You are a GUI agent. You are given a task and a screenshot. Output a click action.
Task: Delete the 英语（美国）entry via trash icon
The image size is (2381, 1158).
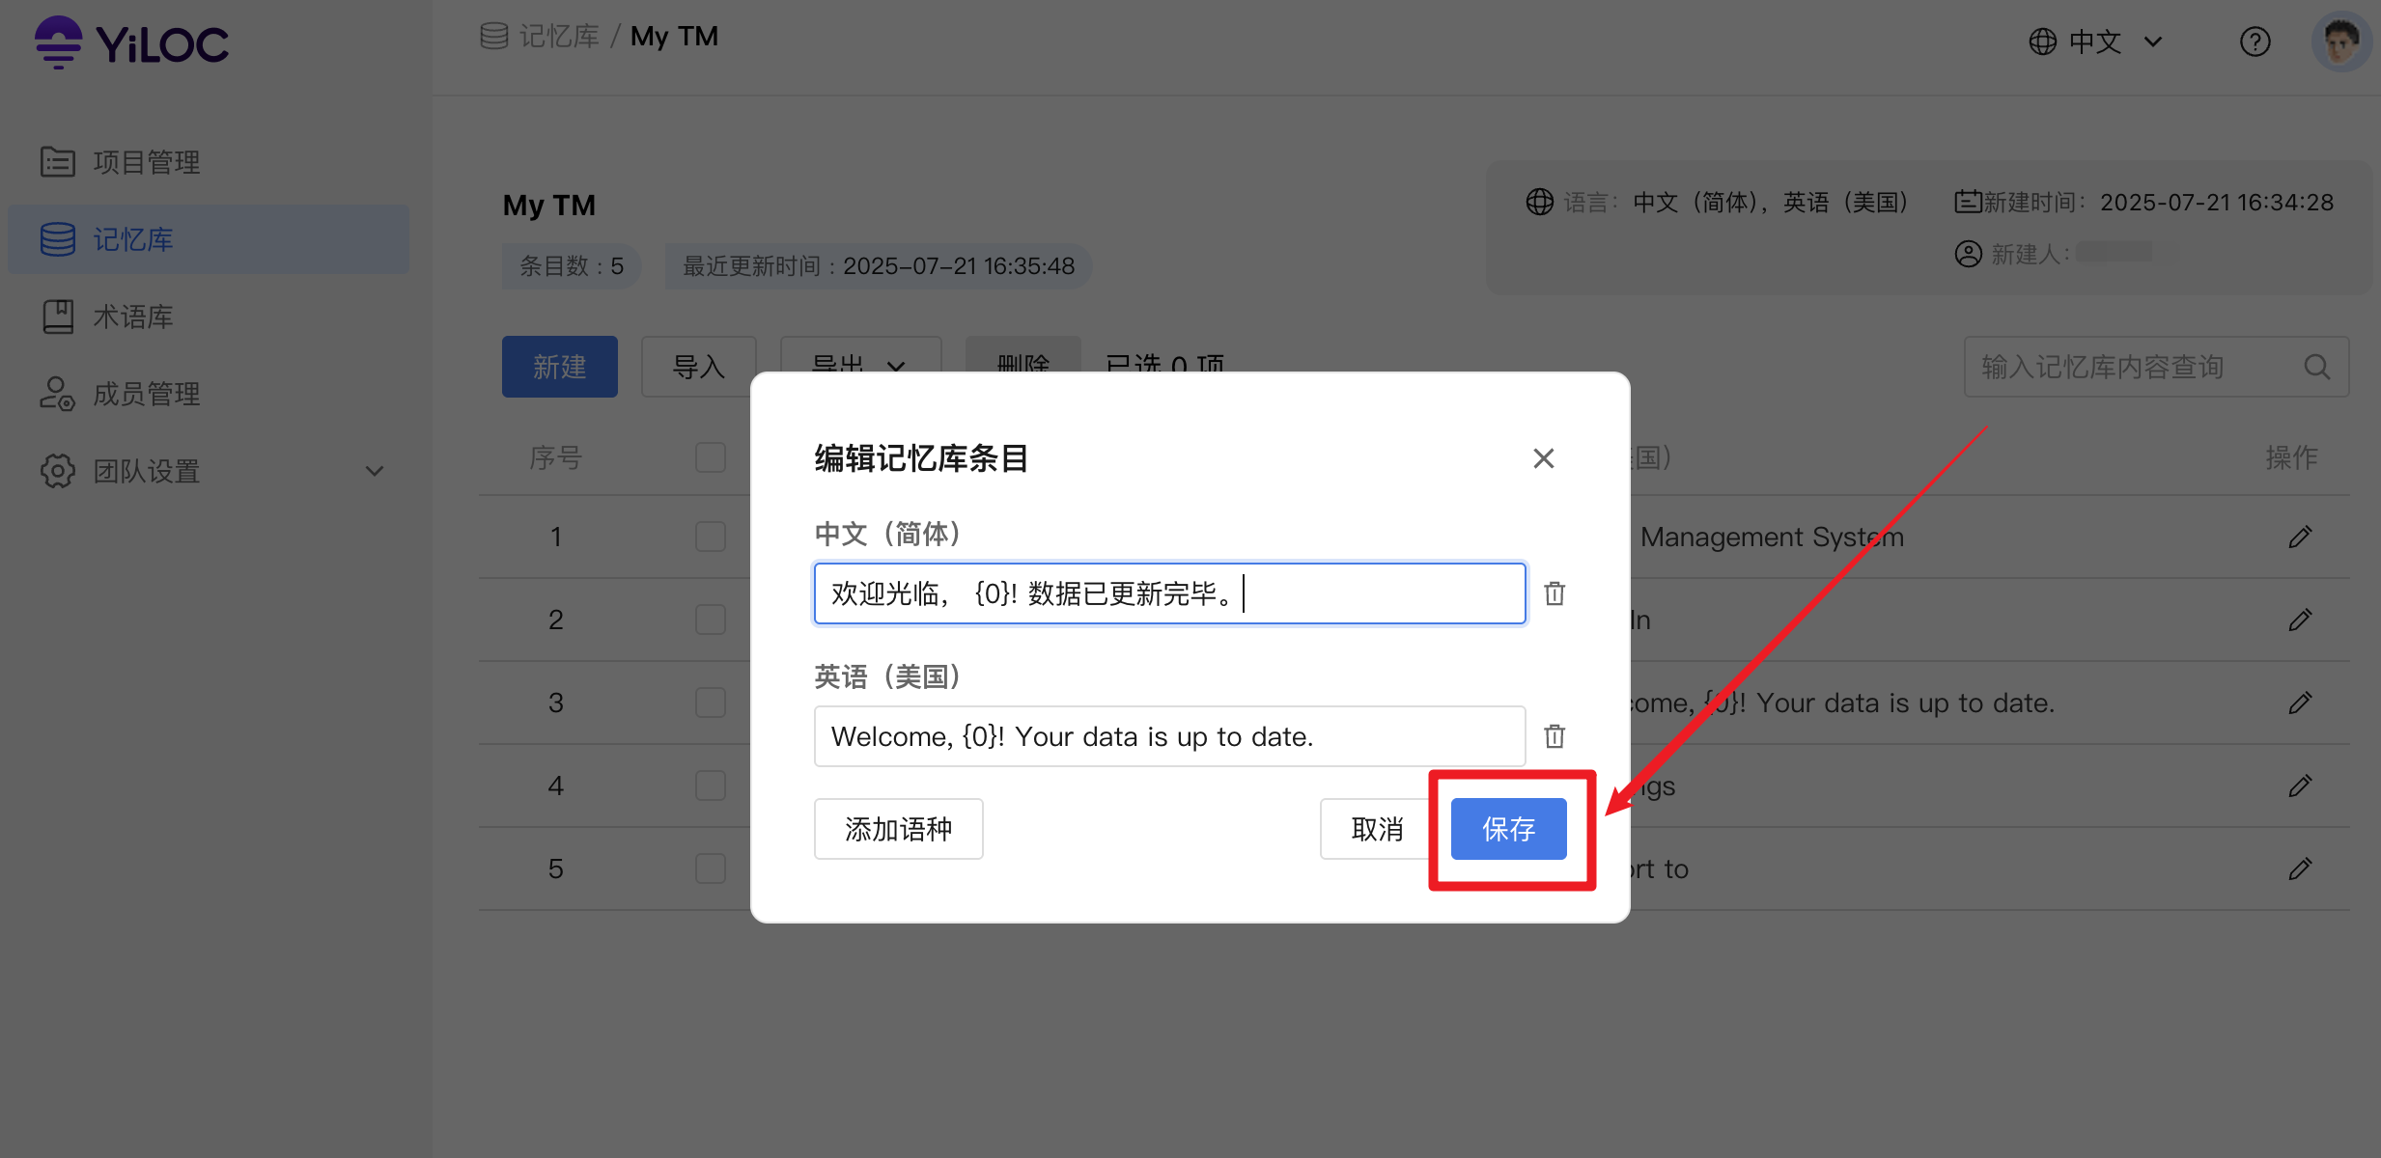[1555, 736]
